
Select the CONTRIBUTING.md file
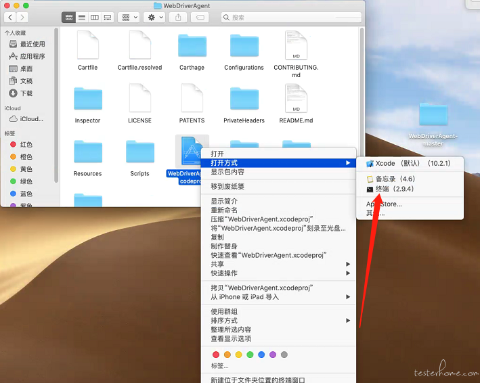(x=296, y=45)
